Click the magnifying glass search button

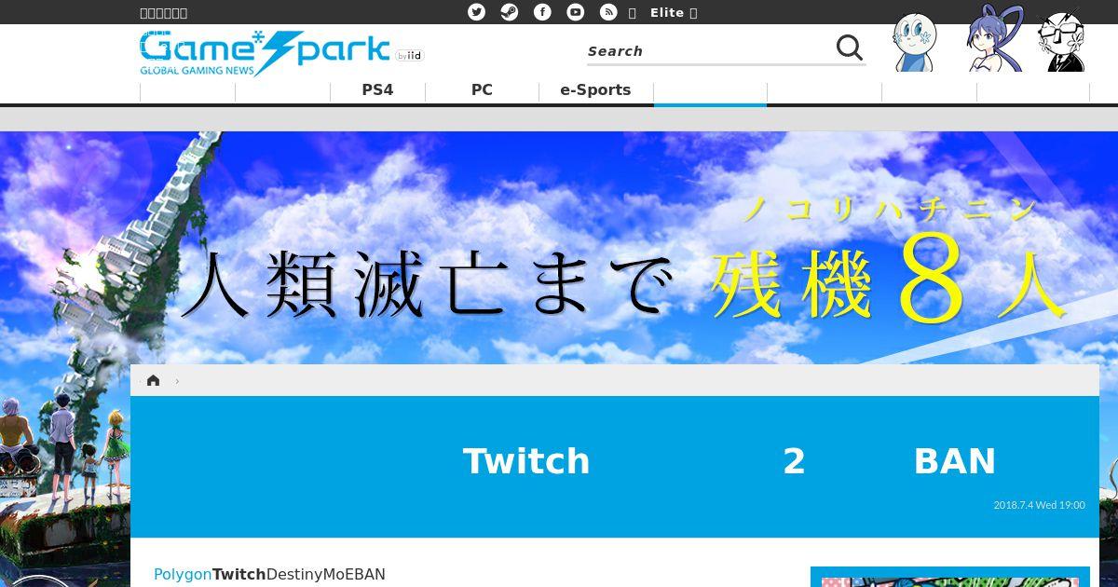[850, 48]
